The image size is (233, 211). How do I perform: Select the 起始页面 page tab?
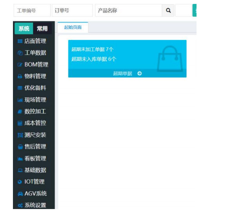click(73, 27)
